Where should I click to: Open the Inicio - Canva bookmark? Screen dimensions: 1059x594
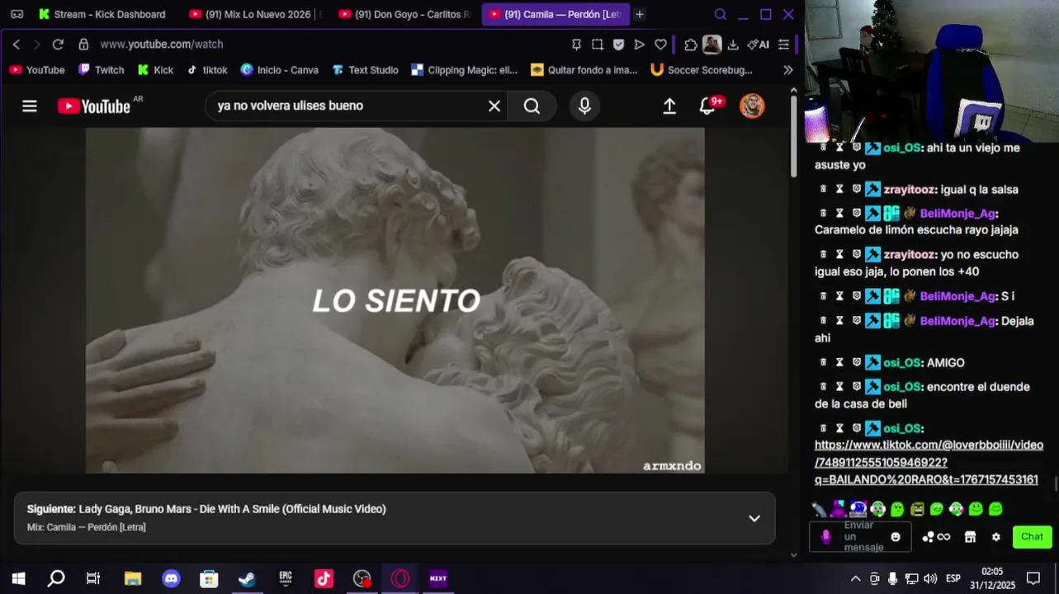279,70
